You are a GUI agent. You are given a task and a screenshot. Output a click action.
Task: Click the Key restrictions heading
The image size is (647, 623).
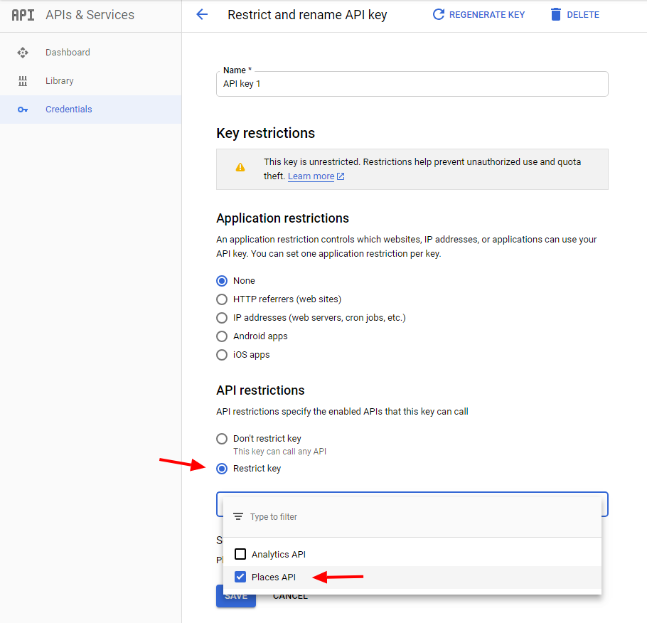pyautogui.click(x=265, y=134)
